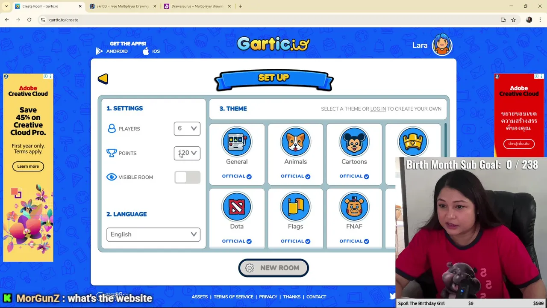Click the Adobe ad info icon on left

point(46,77)
